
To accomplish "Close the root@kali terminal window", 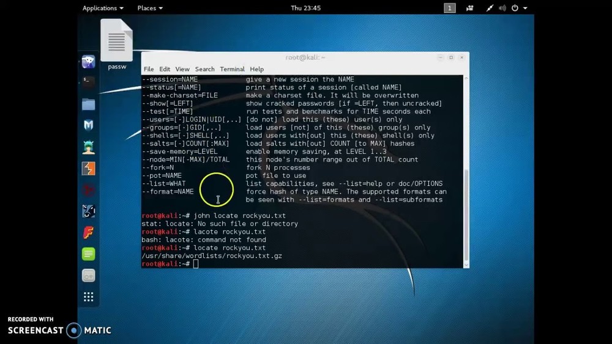I will coord(461,57).
